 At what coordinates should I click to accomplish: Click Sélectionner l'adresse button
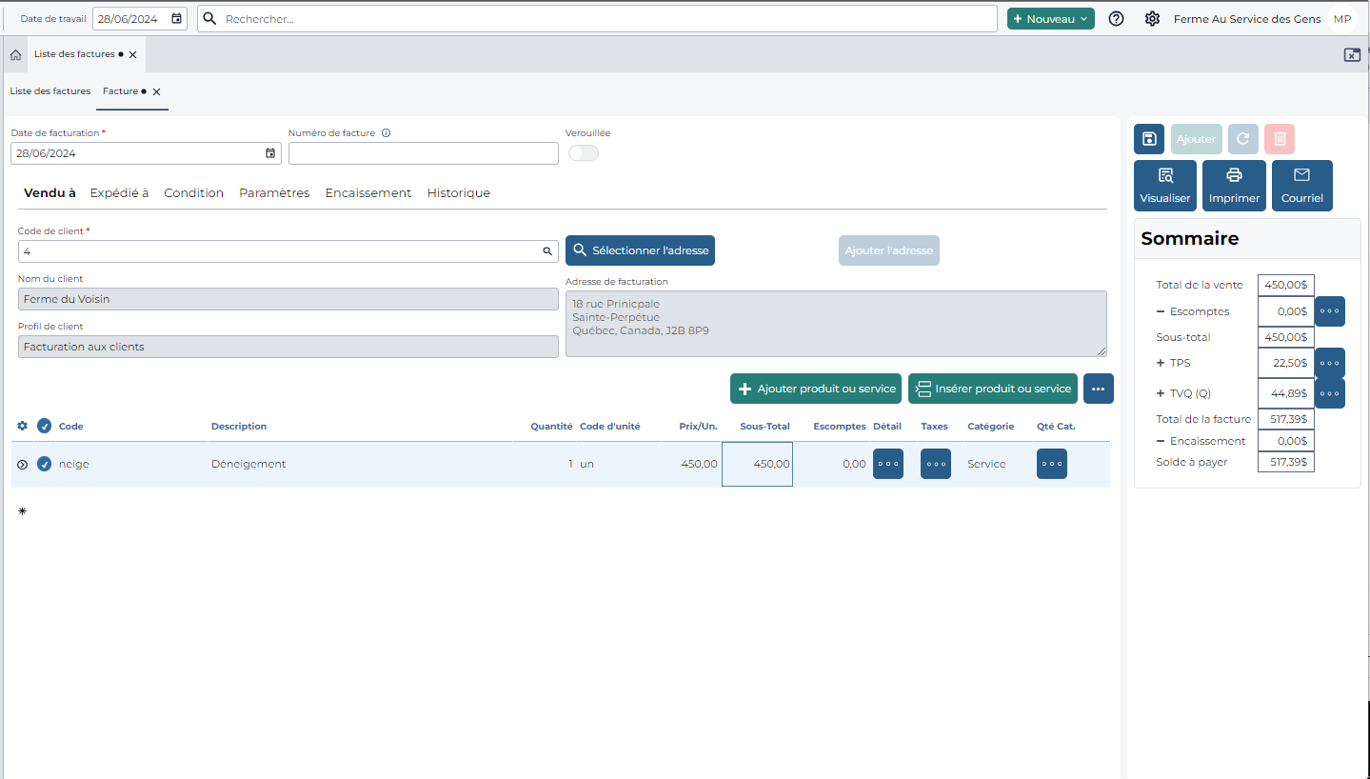[x=640, y=250]
